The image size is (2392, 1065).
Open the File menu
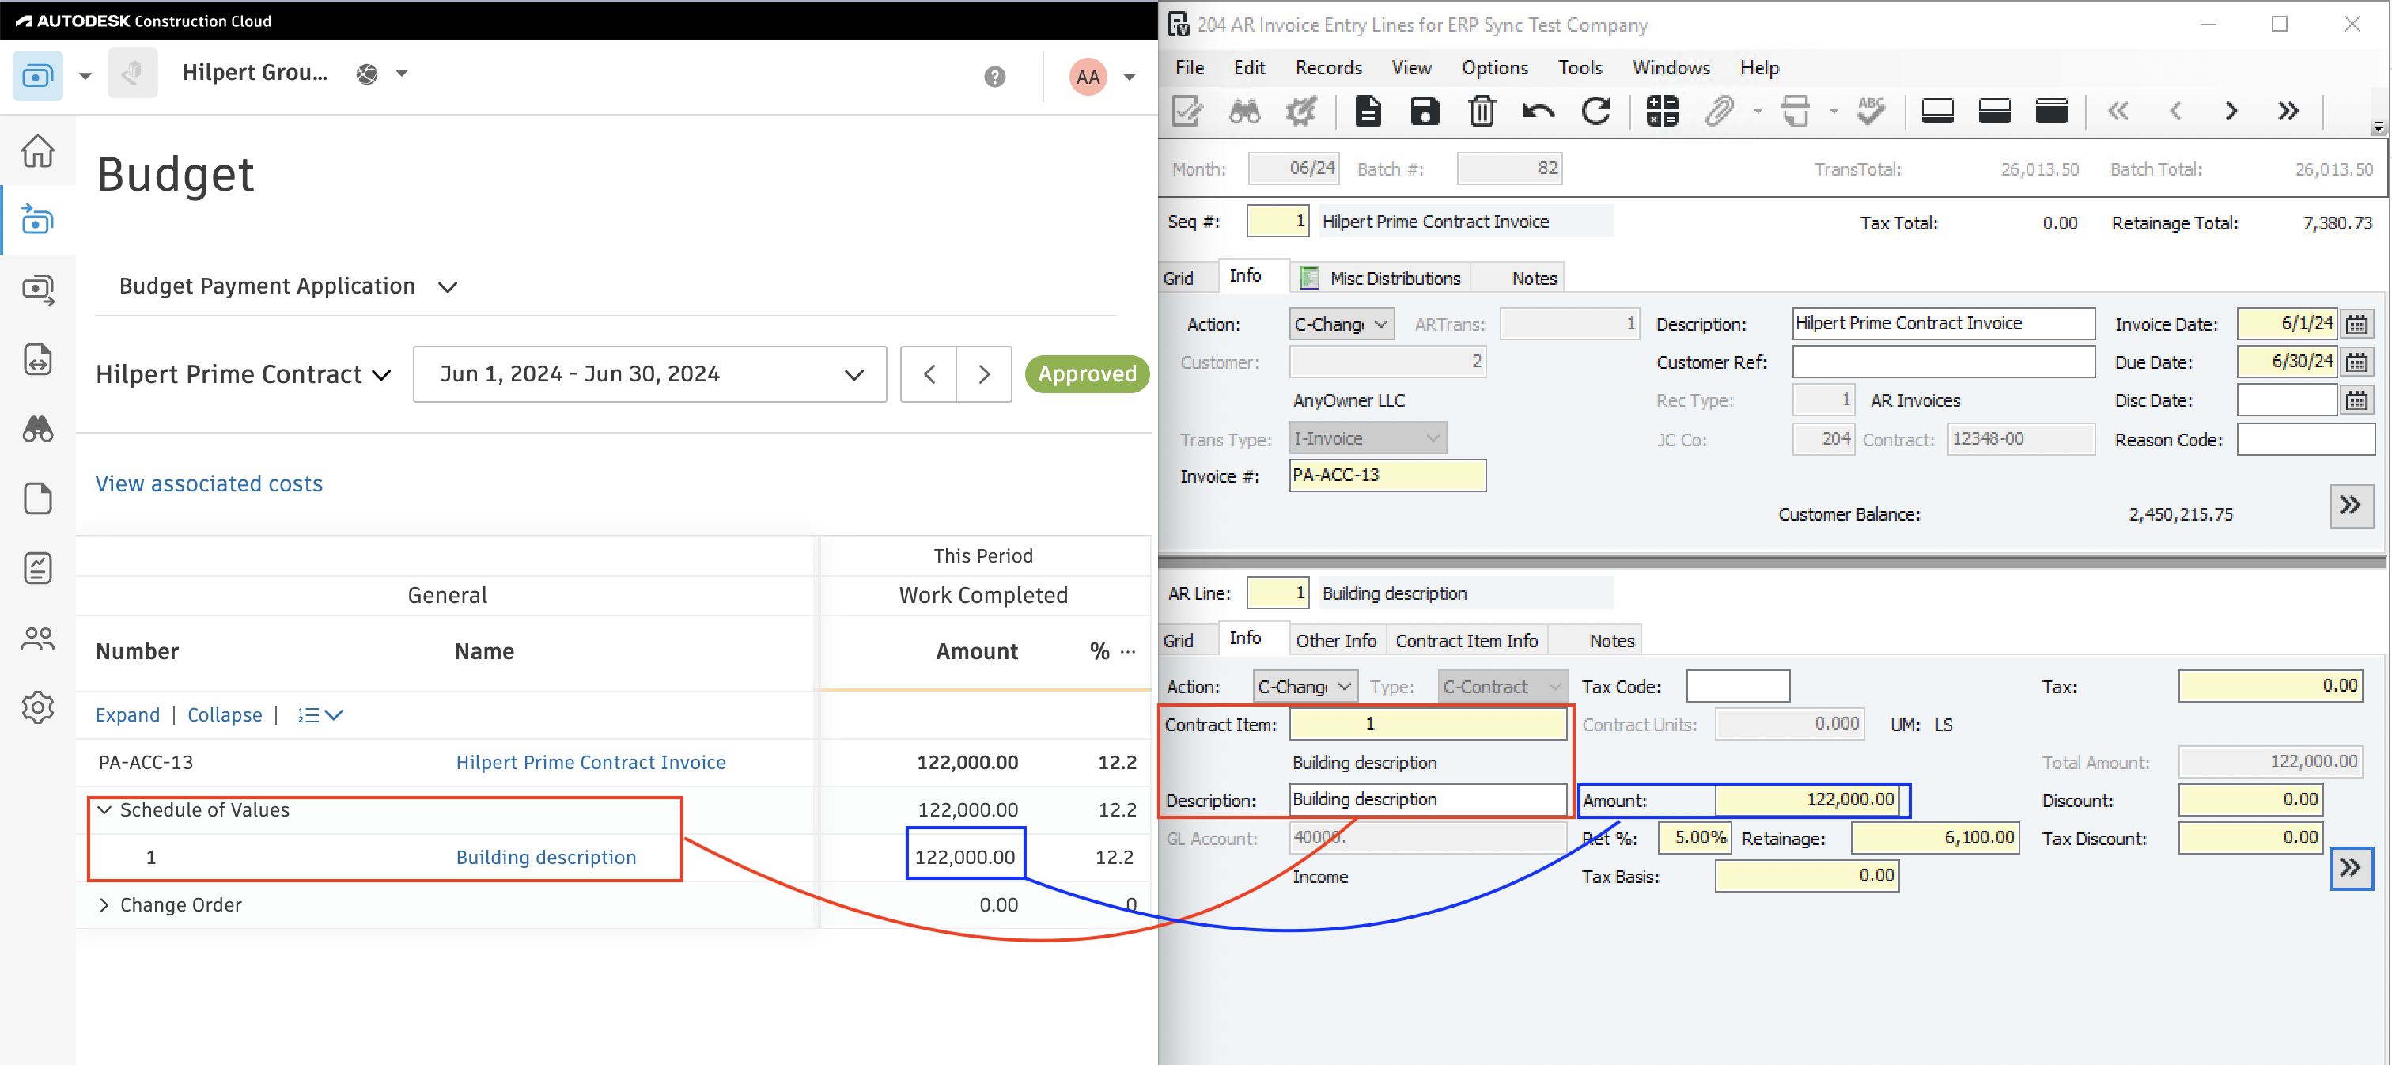point(1189,68)
